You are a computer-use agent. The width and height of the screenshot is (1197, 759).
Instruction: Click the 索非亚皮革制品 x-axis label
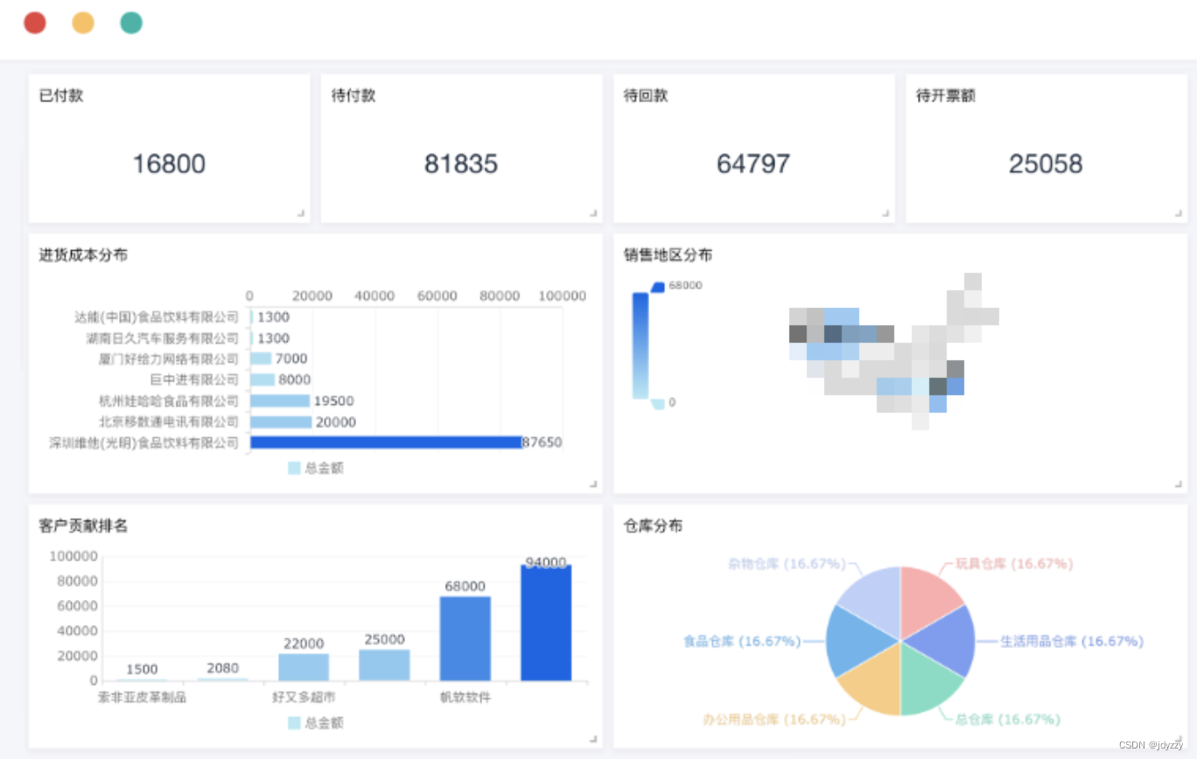click(x=142, y=698)
